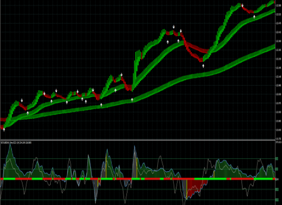Select the yellow vertical line inside the red histogram
282x205 pixels.
[x=187, y=189]
